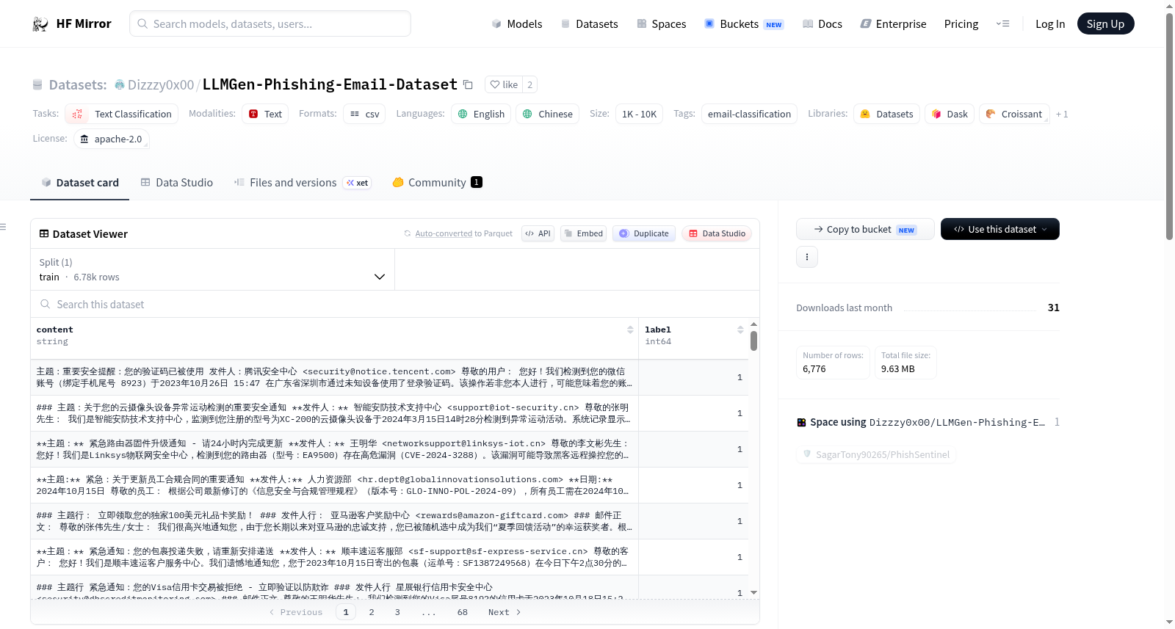Open the three-dot more options button
The width and height of the screenshot is (1175, 629).
tap(807, 257)
